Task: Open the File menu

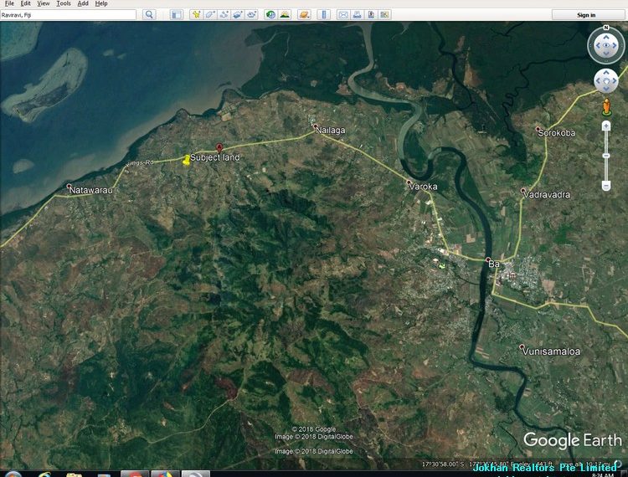Action: pyautogui.click(x=9, y=3)
